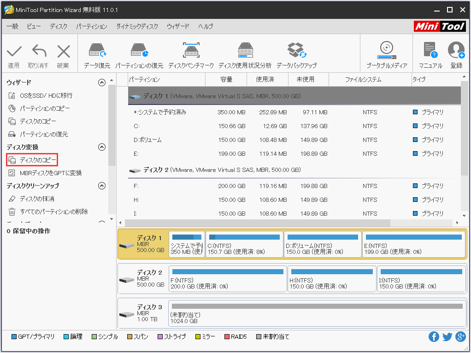Click the システムで予約 350 MB block in disk map
Viewport: 471px width, 353px height.
pyautogui.click(x=187, y=244)
